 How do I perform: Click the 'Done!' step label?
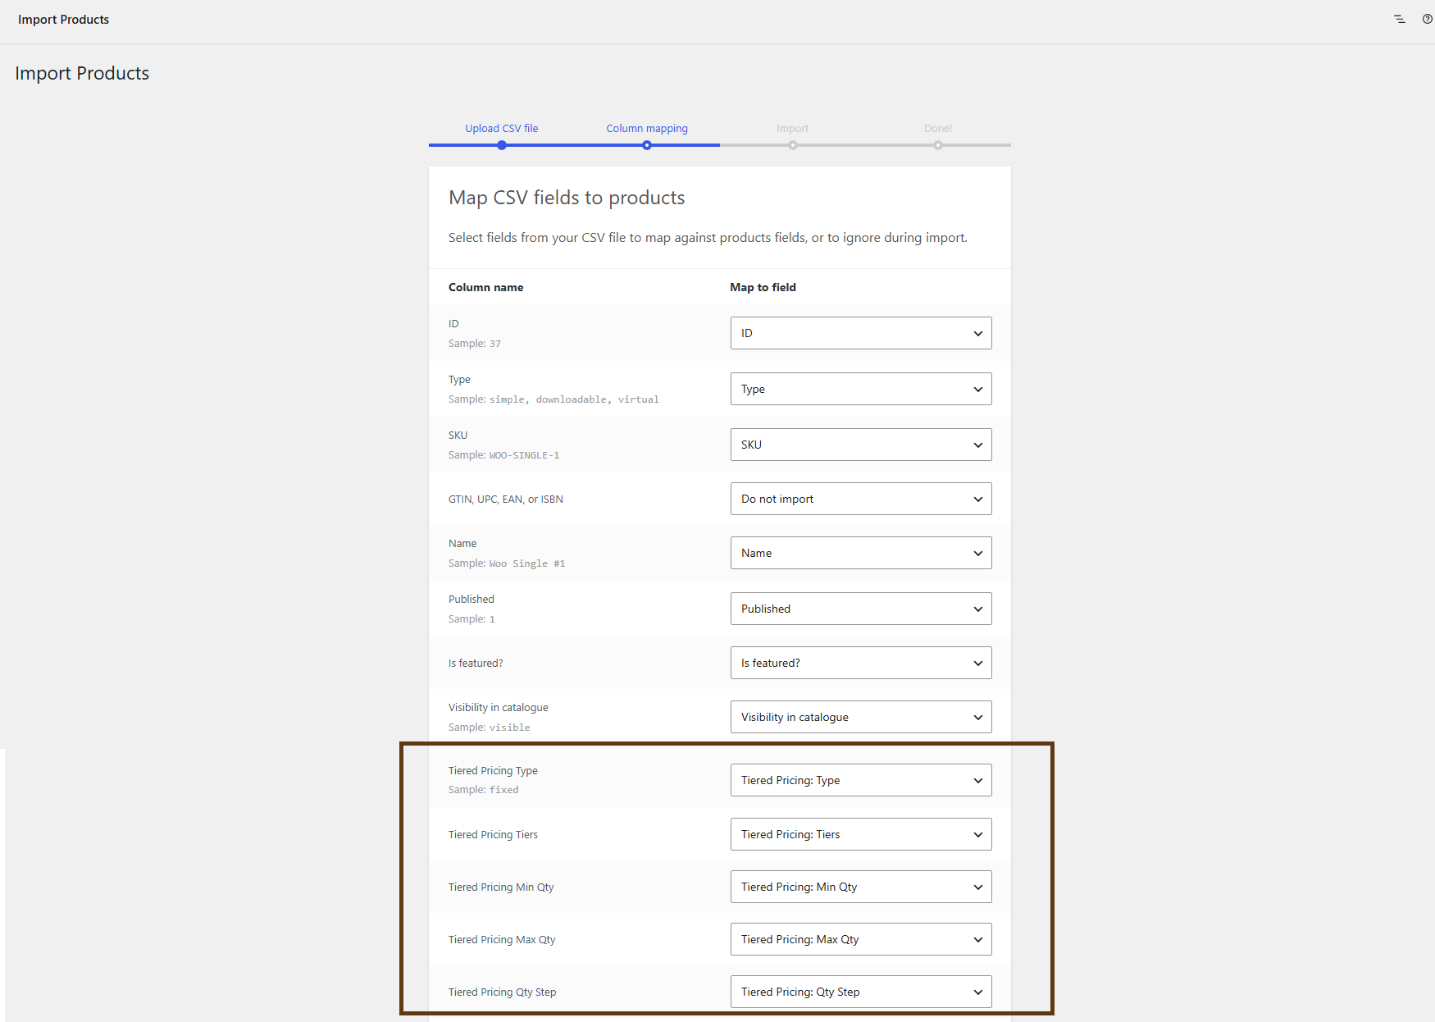point(938,128)
